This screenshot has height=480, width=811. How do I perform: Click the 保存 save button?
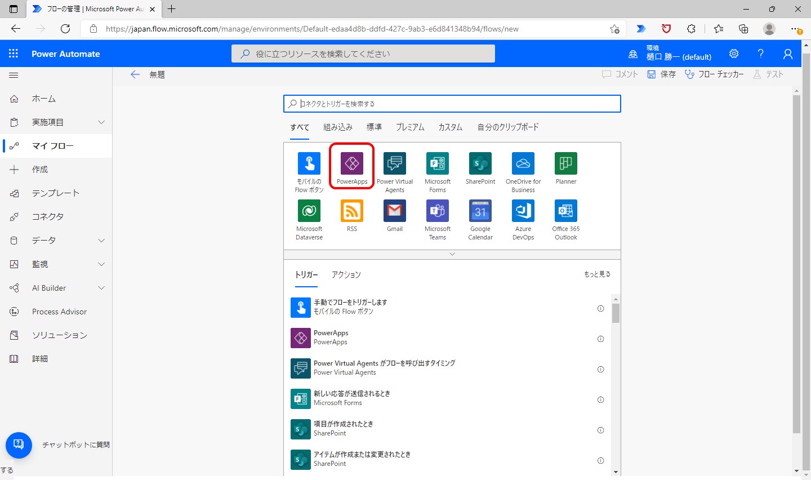[661, 74]
